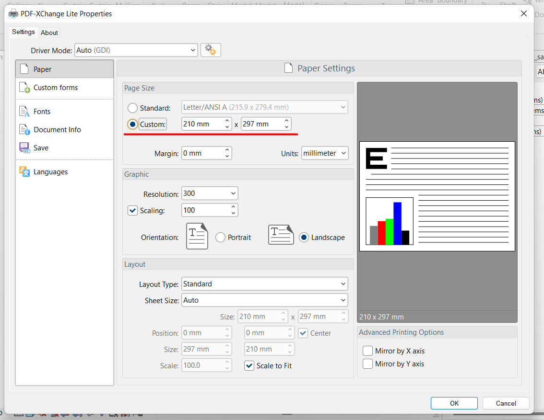The height and width of the screenshot is (420, 544).
Task: Select Standard page size radio button
Action: [x=132, y=108]
